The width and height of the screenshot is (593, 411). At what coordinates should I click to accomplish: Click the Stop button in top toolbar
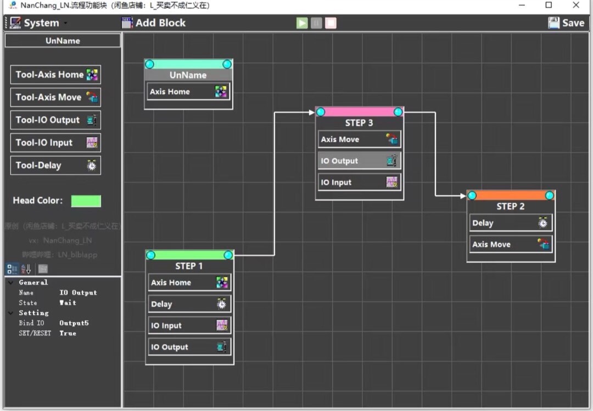point(331,23)
